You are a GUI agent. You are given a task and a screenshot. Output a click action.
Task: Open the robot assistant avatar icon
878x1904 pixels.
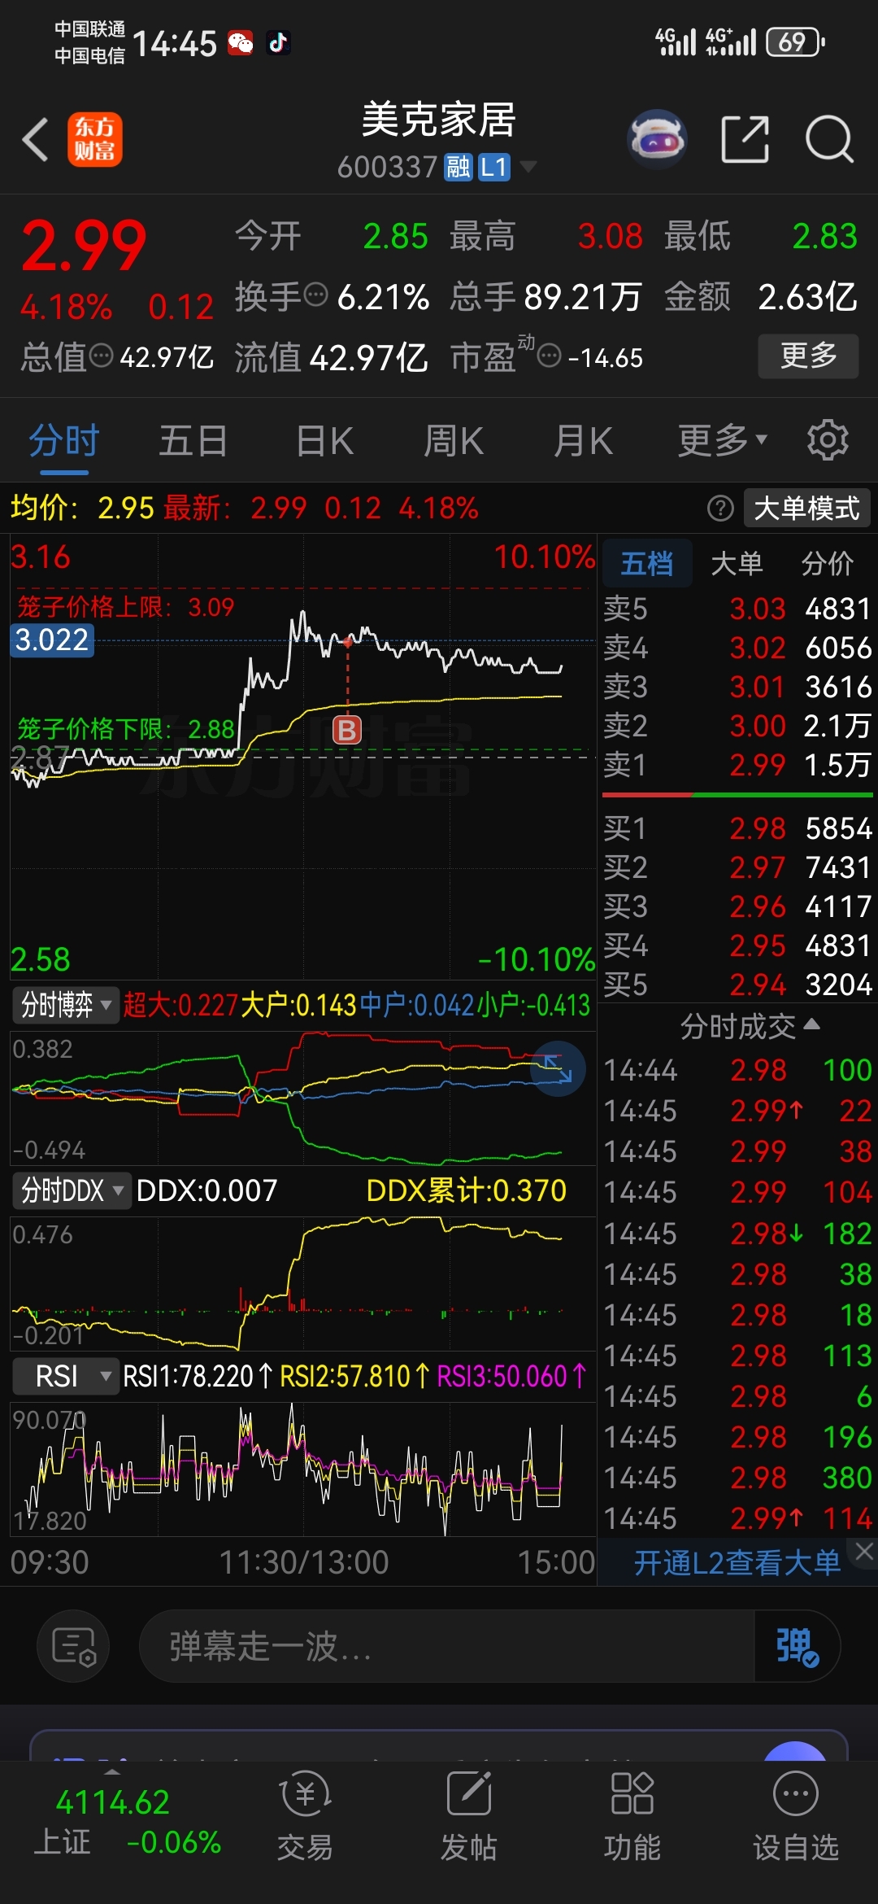[x=658, y=139]
